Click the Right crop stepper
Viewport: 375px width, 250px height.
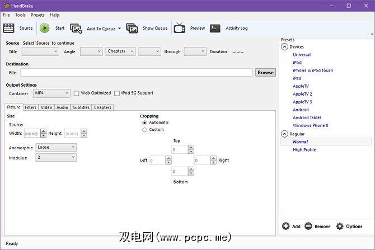[205, 161]
